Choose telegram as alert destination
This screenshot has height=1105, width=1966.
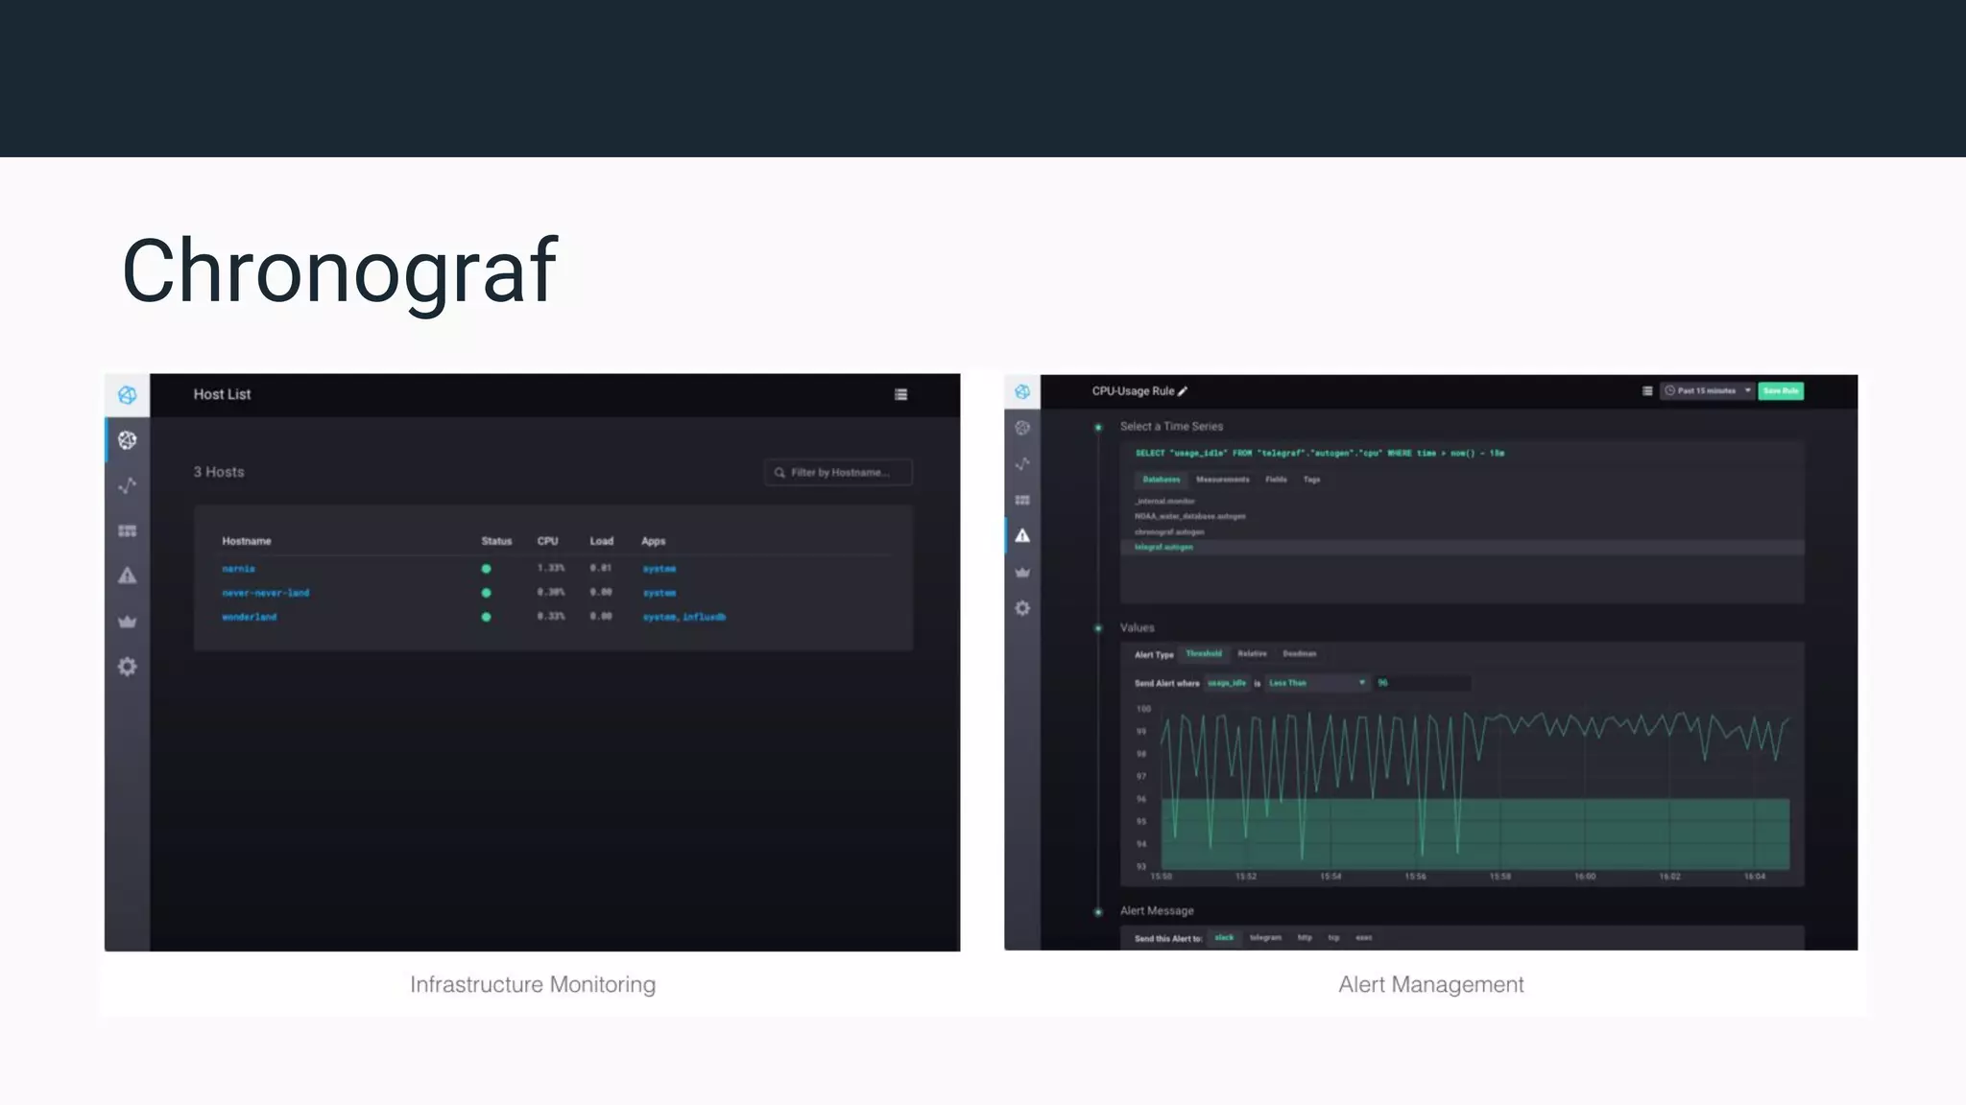1265,938
